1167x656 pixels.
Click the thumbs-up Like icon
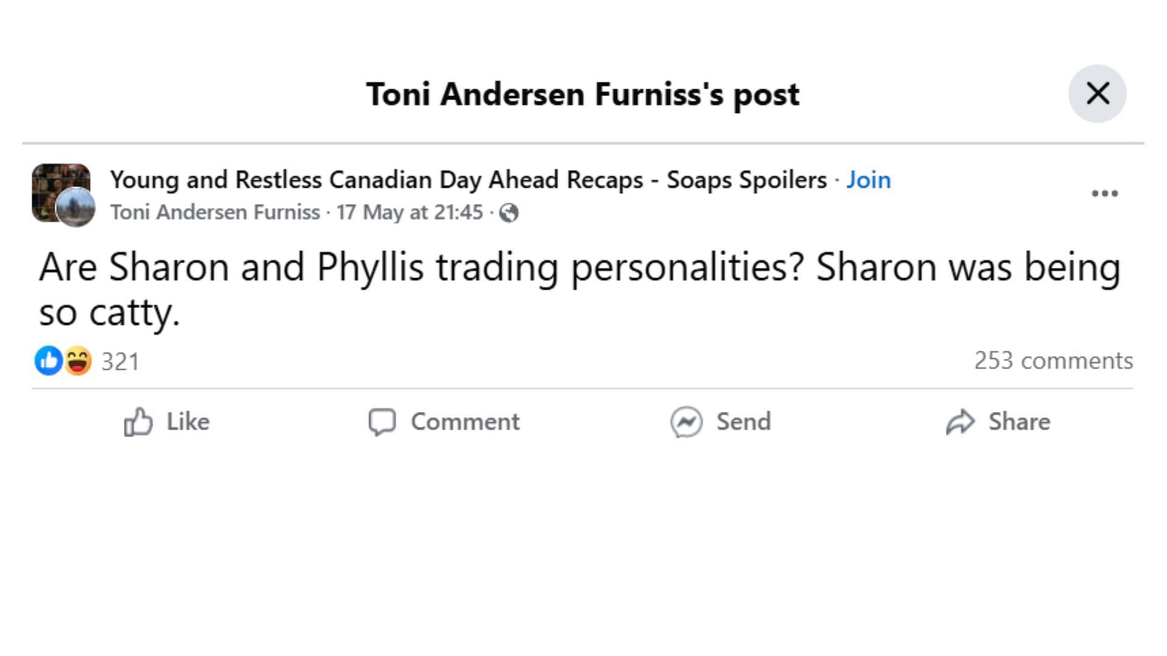(138, 422)
